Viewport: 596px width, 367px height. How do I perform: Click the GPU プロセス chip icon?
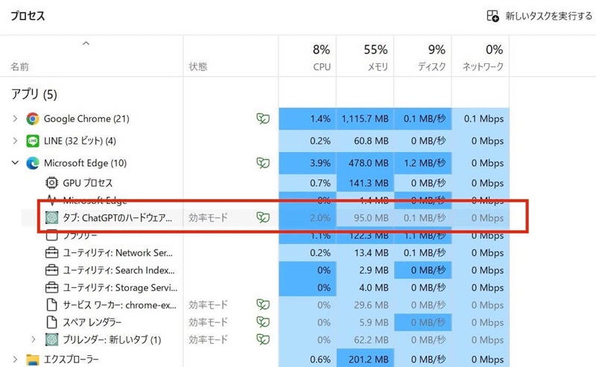51,182
